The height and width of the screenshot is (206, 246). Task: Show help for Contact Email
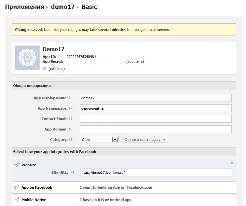[71, 118]
